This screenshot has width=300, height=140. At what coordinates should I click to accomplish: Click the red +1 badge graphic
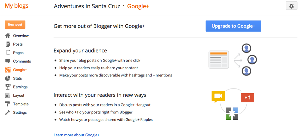(247, 97)
